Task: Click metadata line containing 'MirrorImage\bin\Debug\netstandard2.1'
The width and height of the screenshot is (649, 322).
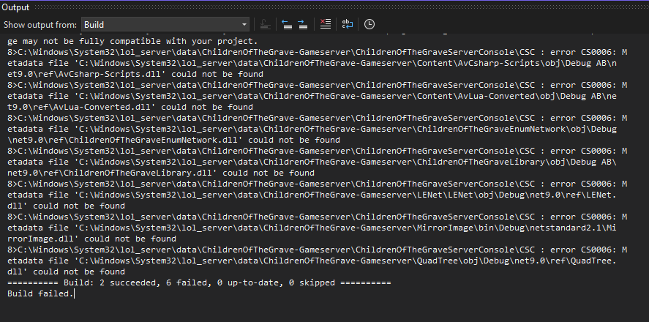Action: (x=312, y=228)
